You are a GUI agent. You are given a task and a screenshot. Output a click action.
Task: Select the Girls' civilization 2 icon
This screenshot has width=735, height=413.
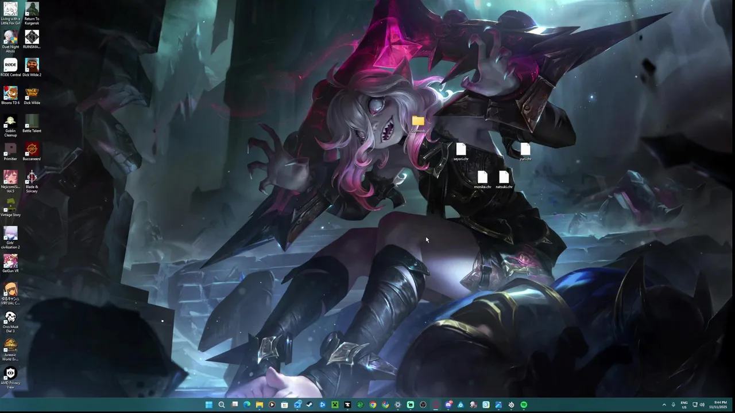pyautogui.click(x=10, y=237)
